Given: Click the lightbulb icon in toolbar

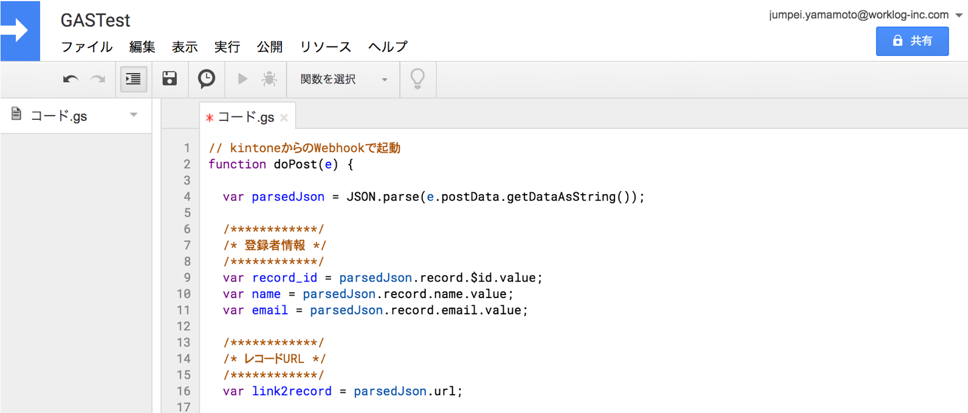Looking at the screenshot, I should tap(417, 79).
